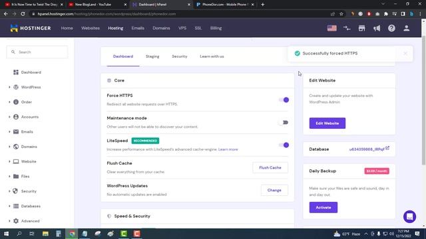Enable Maintenance mode switch
The image size is (426, 239).
(284, 122)
